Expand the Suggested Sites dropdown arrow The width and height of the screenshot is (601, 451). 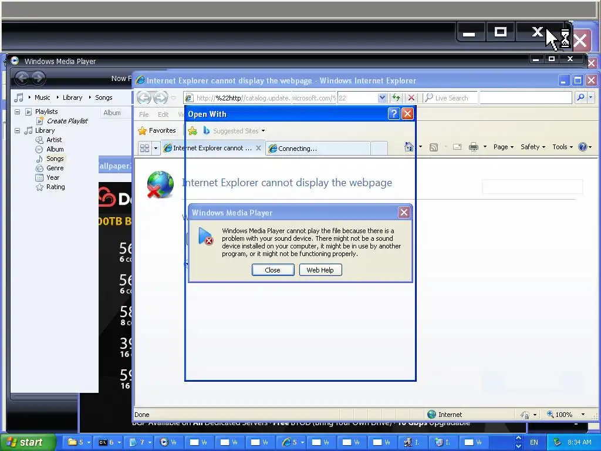click(x=264, y=131)
